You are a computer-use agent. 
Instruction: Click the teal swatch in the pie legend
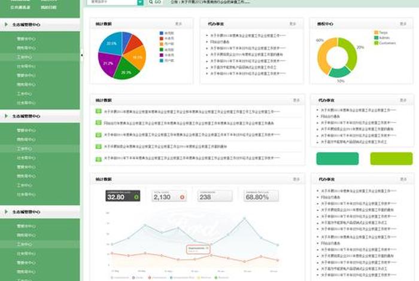[x=162, y=60]
